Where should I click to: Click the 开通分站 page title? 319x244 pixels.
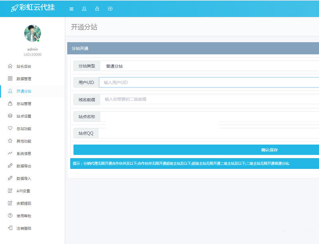(84, 27)
